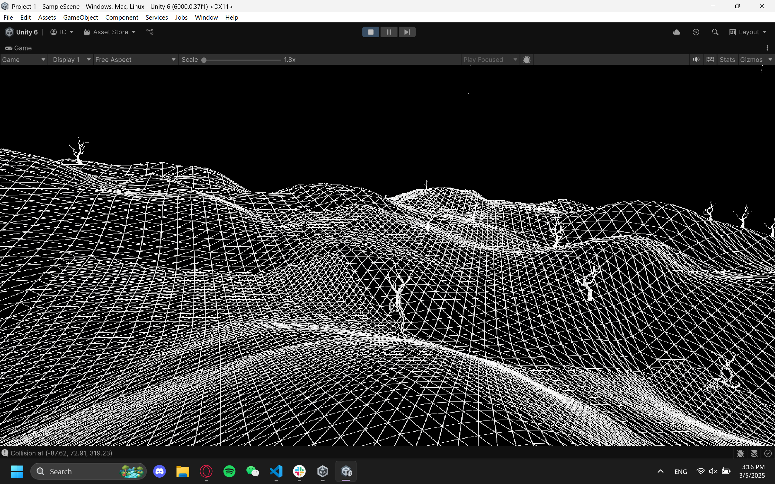Open File Explorer from the taskbar
775x484 pixels.
point(183,471)
